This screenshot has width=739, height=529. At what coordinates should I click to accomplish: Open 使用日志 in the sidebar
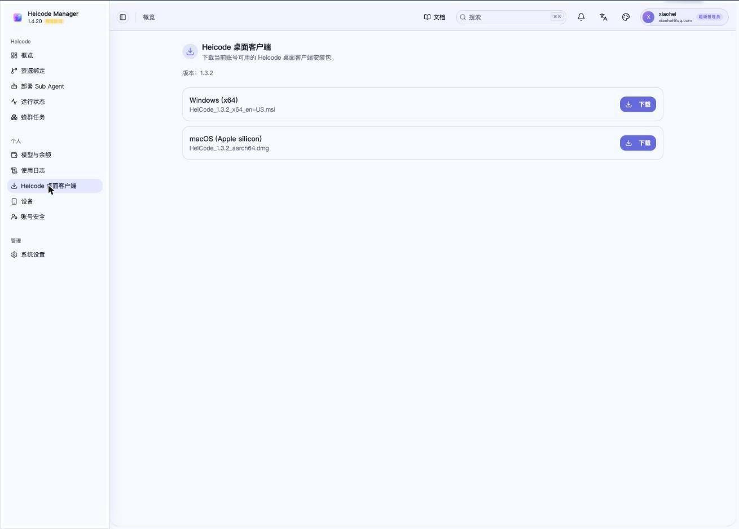(x=55, y=170)
